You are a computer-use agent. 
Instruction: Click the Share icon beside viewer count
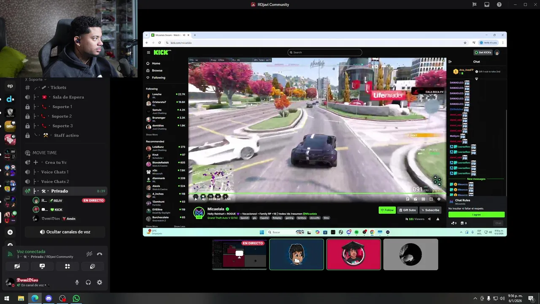point(429,219)
